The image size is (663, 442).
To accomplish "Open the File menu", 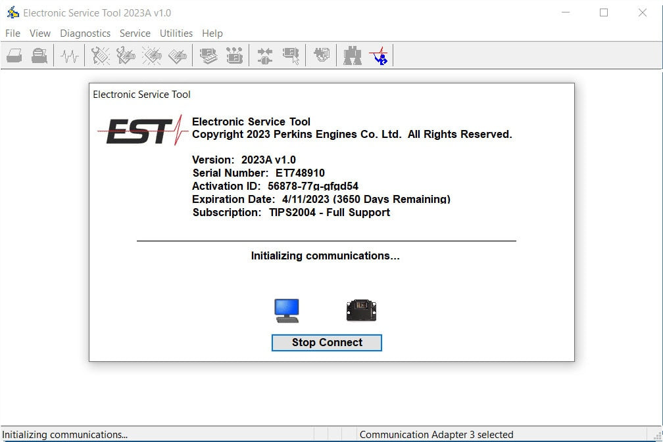I will 12,33.
